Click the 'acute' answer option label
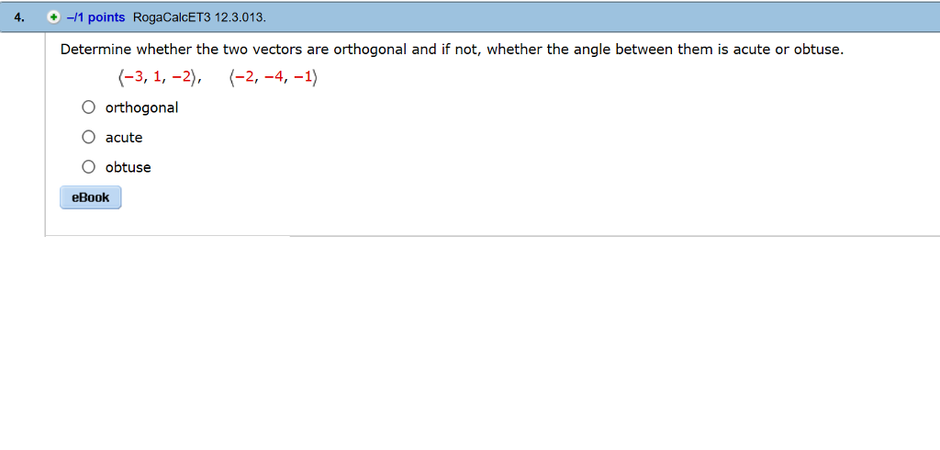Viewport: 940px width, 450px height. (x=124, y=138)
